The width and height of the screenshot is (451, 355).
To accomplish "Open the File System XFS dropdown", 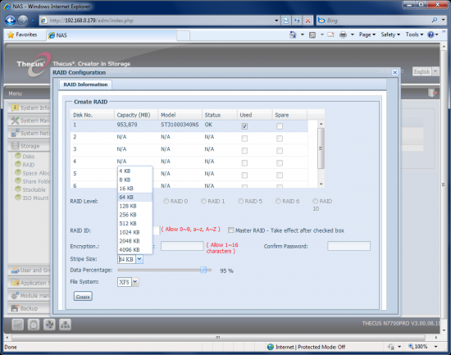I will click(x=135, y=282).
